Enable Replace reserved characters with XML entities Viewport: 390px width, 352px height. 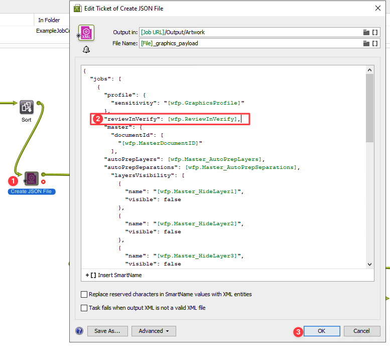coord(84,295)
